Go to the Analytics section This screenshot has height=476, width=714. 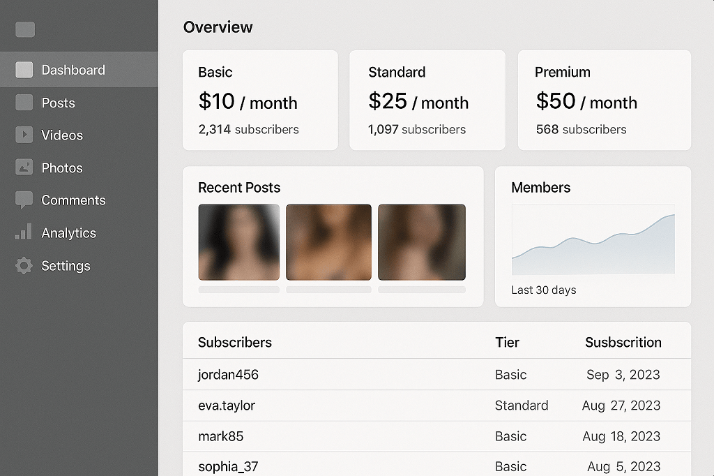pos(68,233)
